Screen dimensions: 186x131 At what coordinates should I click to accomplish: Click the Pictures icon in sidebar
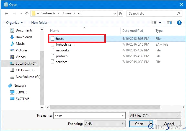click(x=12, y=50)
